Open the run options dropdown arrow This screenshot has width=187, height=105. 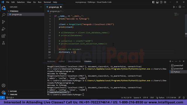click(176, 7)
